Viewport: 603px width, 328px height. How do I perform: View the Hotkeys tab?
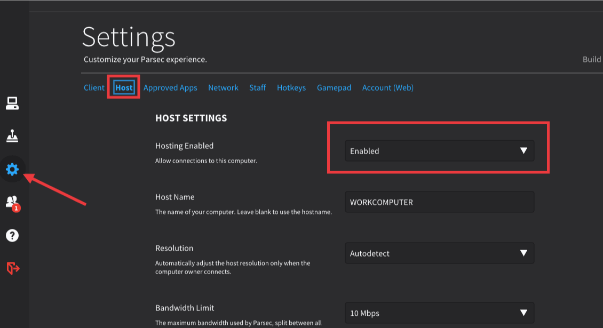291,87
